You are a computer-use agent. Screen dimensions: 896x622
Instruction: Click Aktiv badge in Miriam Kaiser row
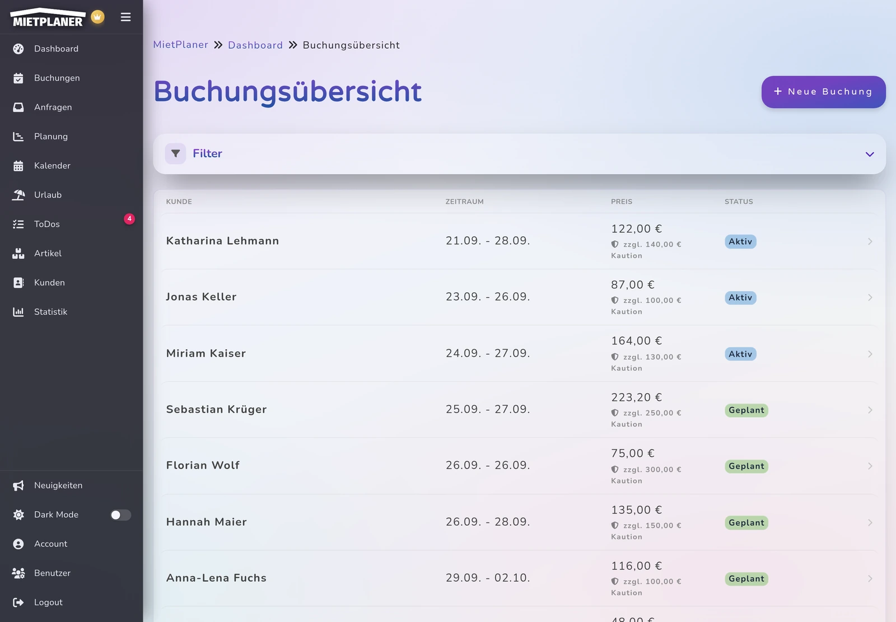tap(740, 354)
